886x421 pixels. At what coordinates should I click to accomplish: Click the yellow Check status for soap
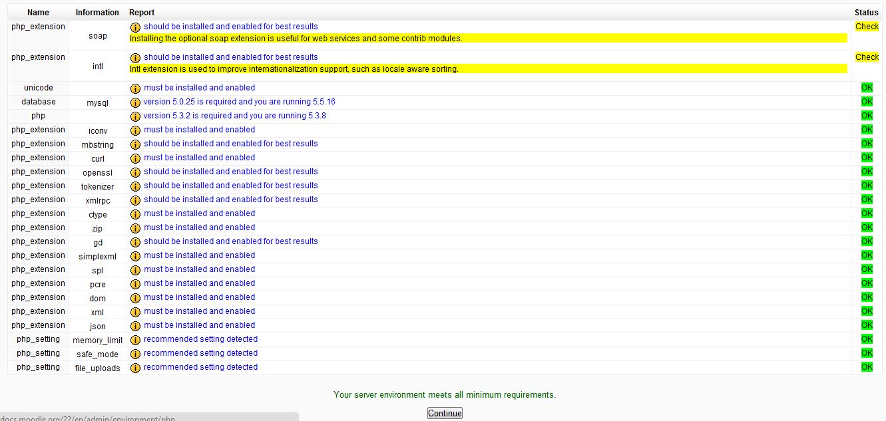pyautogui.click(x=867, y=27)
